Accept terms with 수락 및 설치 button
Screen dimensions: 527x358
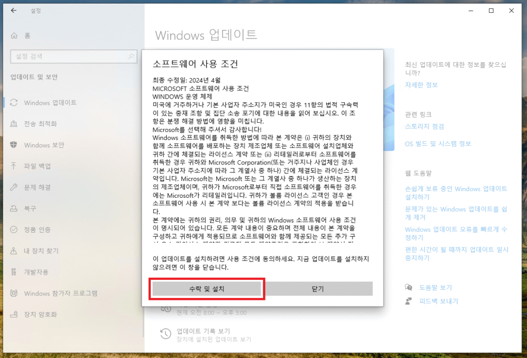coord(207,289)
